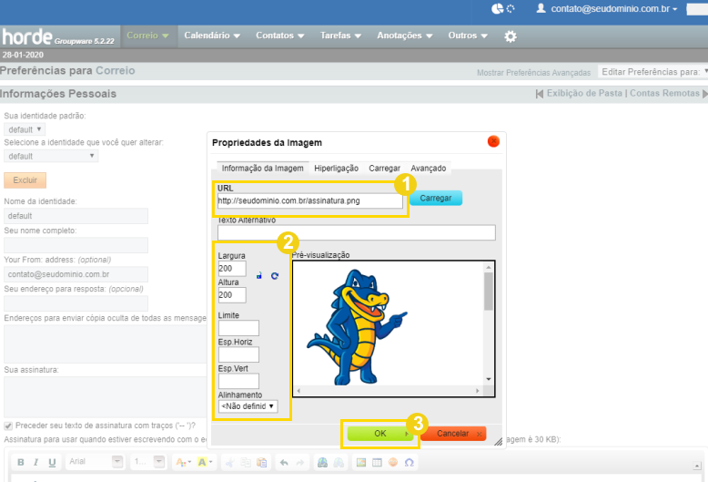
Task: Go to Exibição de Pasta link
Action: click(x=584, y=93)
